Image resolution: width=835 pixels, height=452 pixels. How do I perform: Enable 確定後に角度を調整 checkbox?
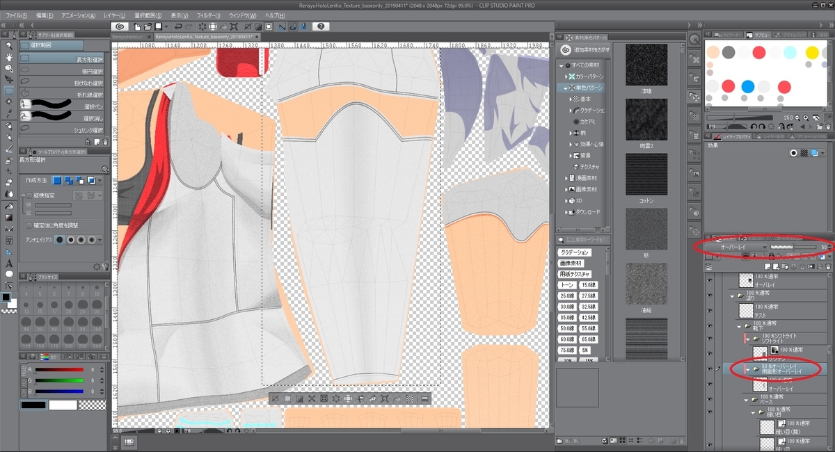tap(29, 225)
